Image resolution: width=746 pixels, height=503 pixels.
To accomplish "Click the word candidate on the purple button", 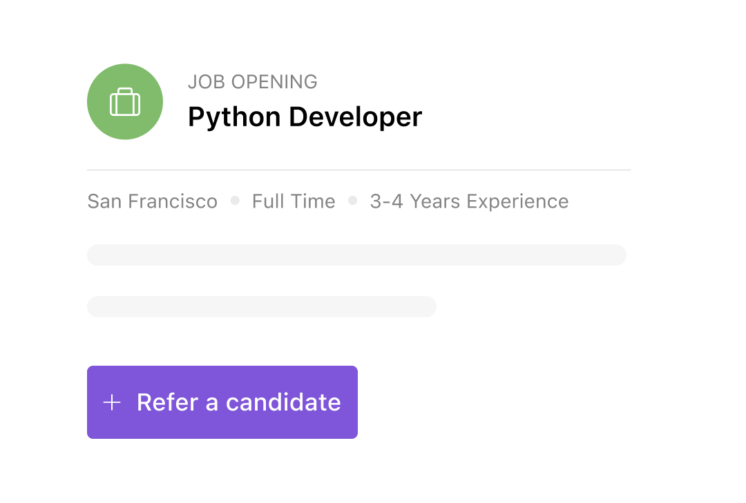I will tap(283, 402).
